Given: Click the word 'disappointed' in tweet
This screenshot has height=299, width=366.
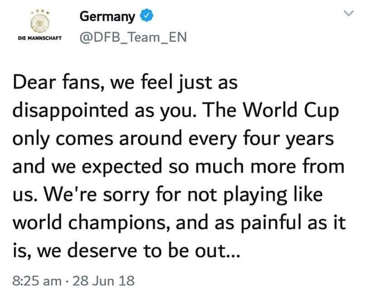Looking at the screenshot, I should [x=70, y=111].
